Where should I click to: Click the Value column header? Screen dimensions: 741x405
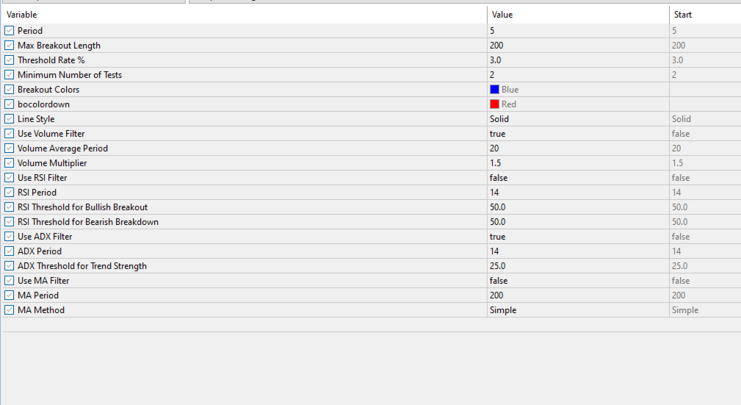pyautogui.click(x=578, y=15)
